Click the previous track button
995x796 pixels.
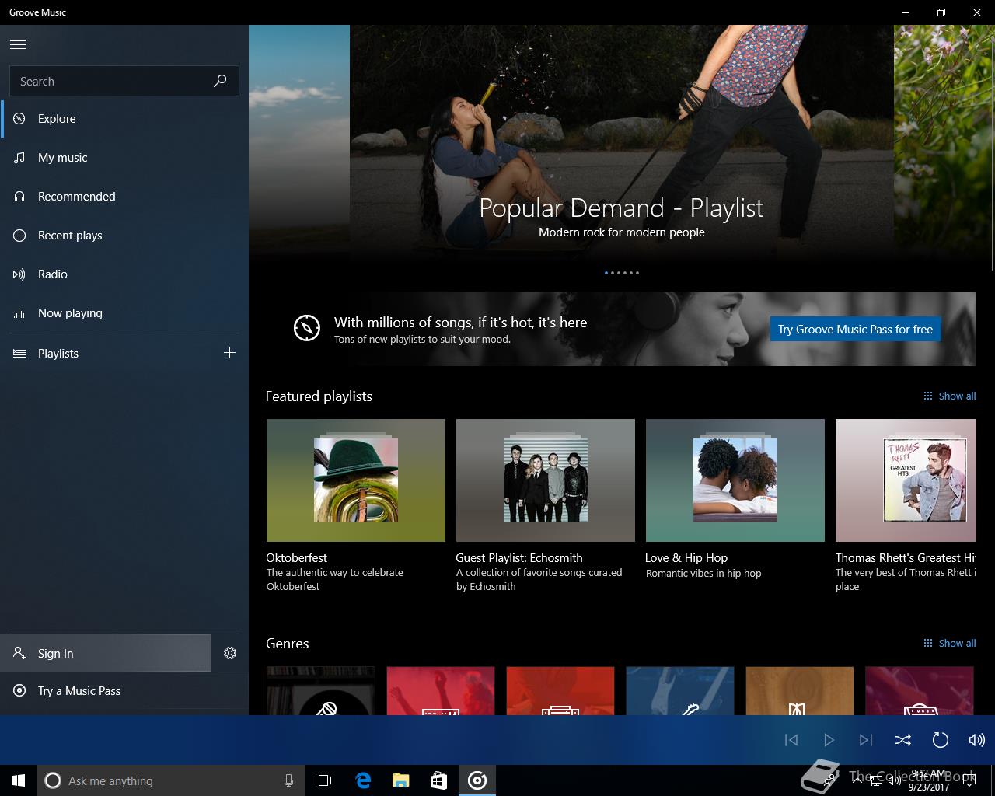click(791, 740)
